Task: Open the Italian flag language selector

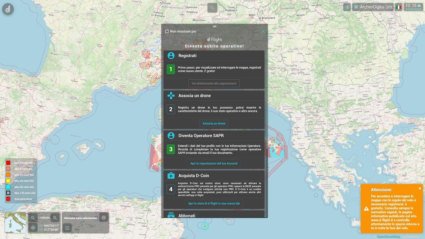Action: coord(398,7)
